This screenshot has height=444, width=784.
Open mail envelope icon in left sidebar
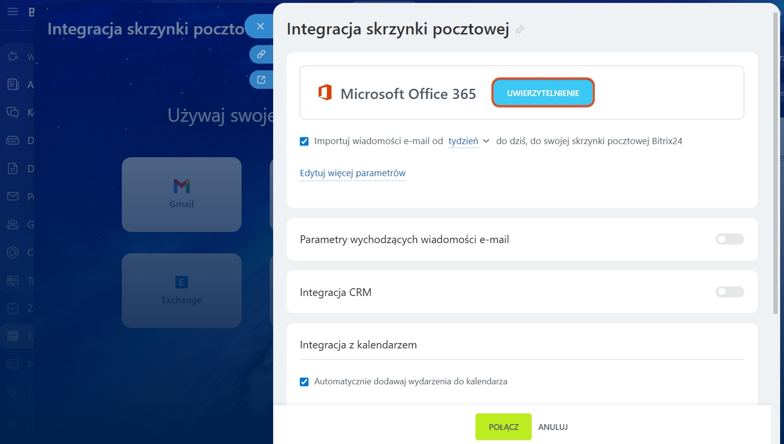pos(13,197)
